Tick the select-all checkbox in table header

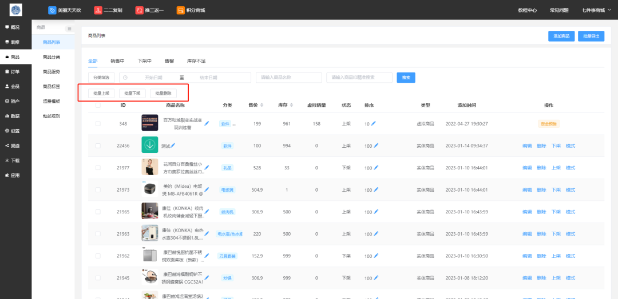[x=98, y=106]
